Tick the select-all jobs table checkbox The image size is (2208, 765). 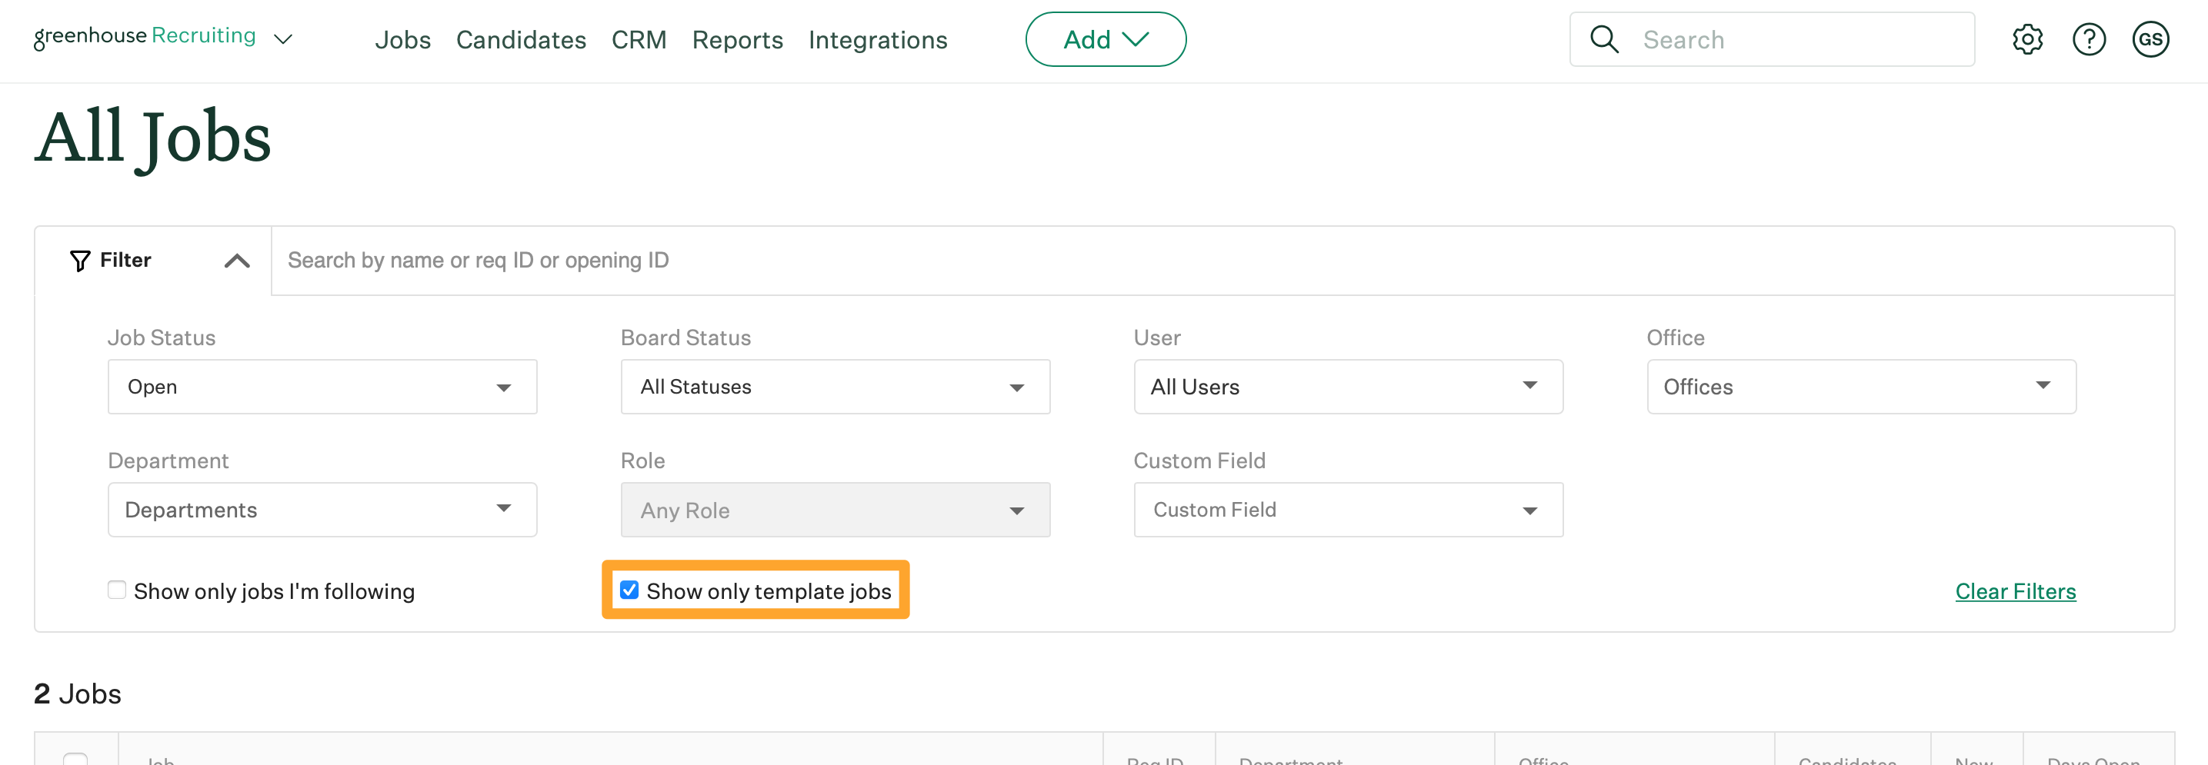75,757
